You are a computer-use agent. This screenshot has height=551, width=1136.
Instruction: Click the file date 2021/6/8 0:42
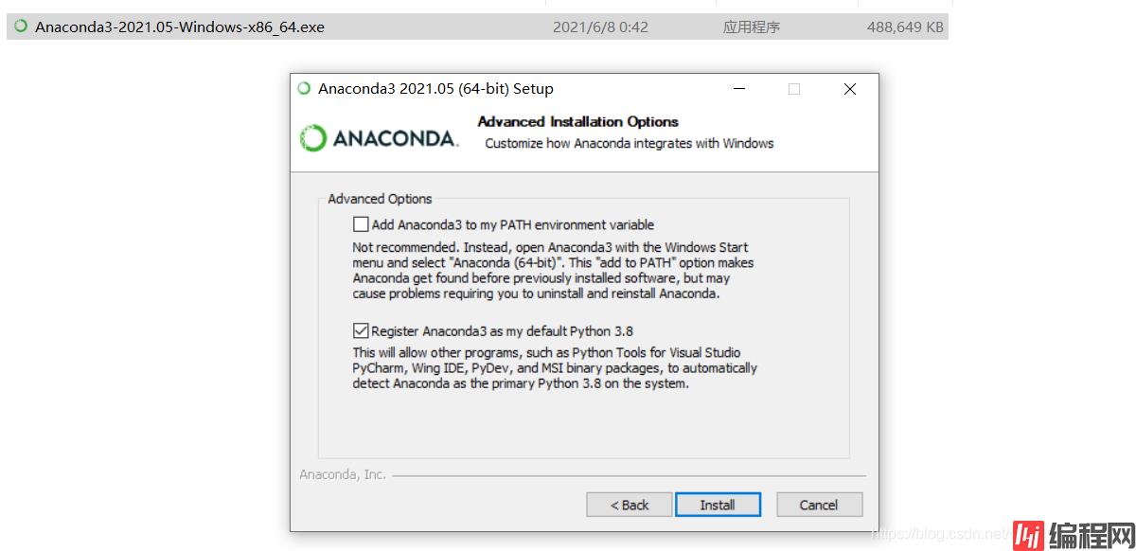coord(600,27)
